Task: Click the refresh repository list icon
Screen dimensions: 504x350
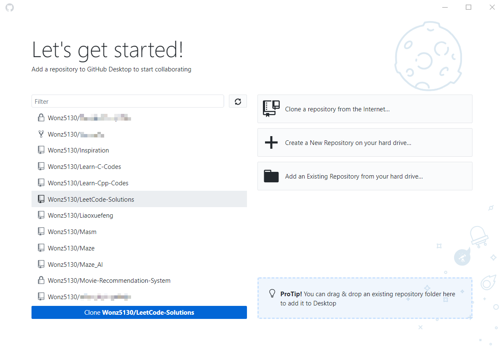Action: [238, 101]
